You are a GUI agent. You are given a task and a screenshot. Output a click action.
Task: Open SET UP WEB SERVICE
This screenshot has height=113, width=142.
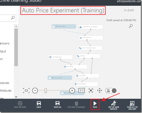click(114, 105)
